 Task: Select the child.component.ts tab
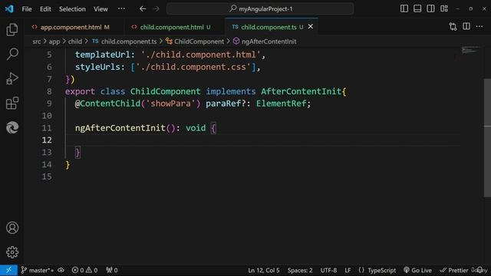[269, 28]
